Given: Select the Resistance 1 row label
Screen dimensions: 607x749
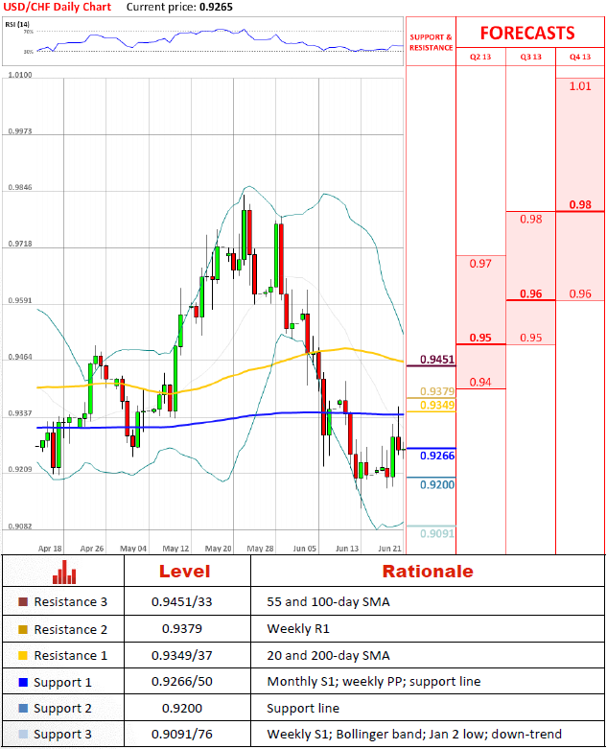Looking at the screenshot, I should [x=70, y=655].
